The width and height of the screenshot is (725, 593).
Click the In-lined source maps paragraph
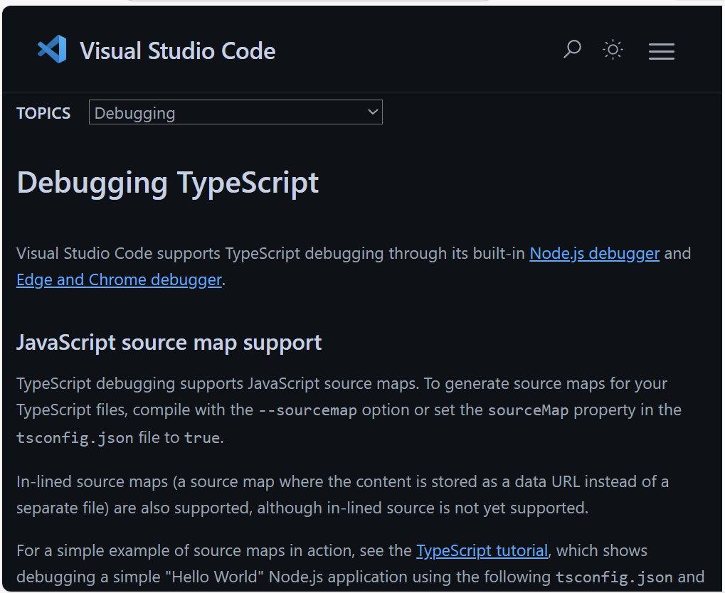pos(342,495)
